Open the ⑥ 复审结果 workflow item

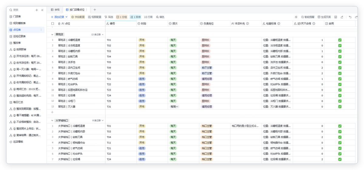pos(26,135)
